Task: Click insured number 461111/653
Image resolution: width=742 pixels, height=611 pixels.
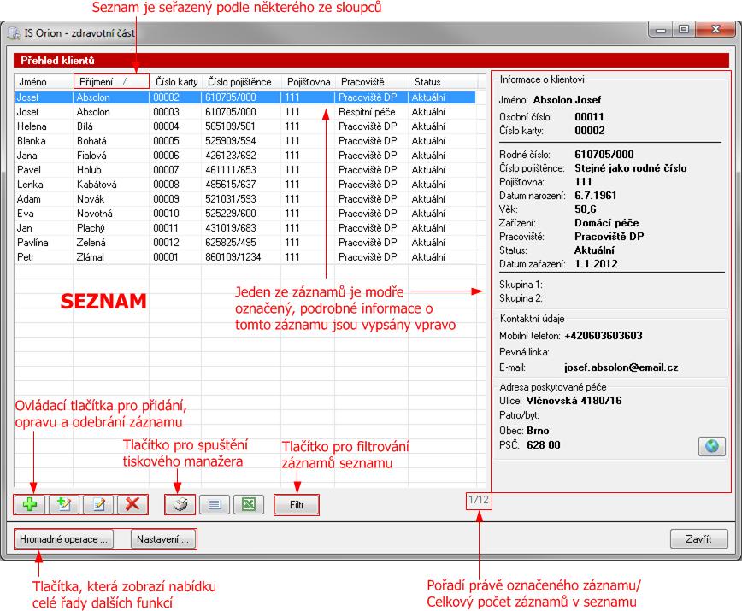Action: point(231,170)
